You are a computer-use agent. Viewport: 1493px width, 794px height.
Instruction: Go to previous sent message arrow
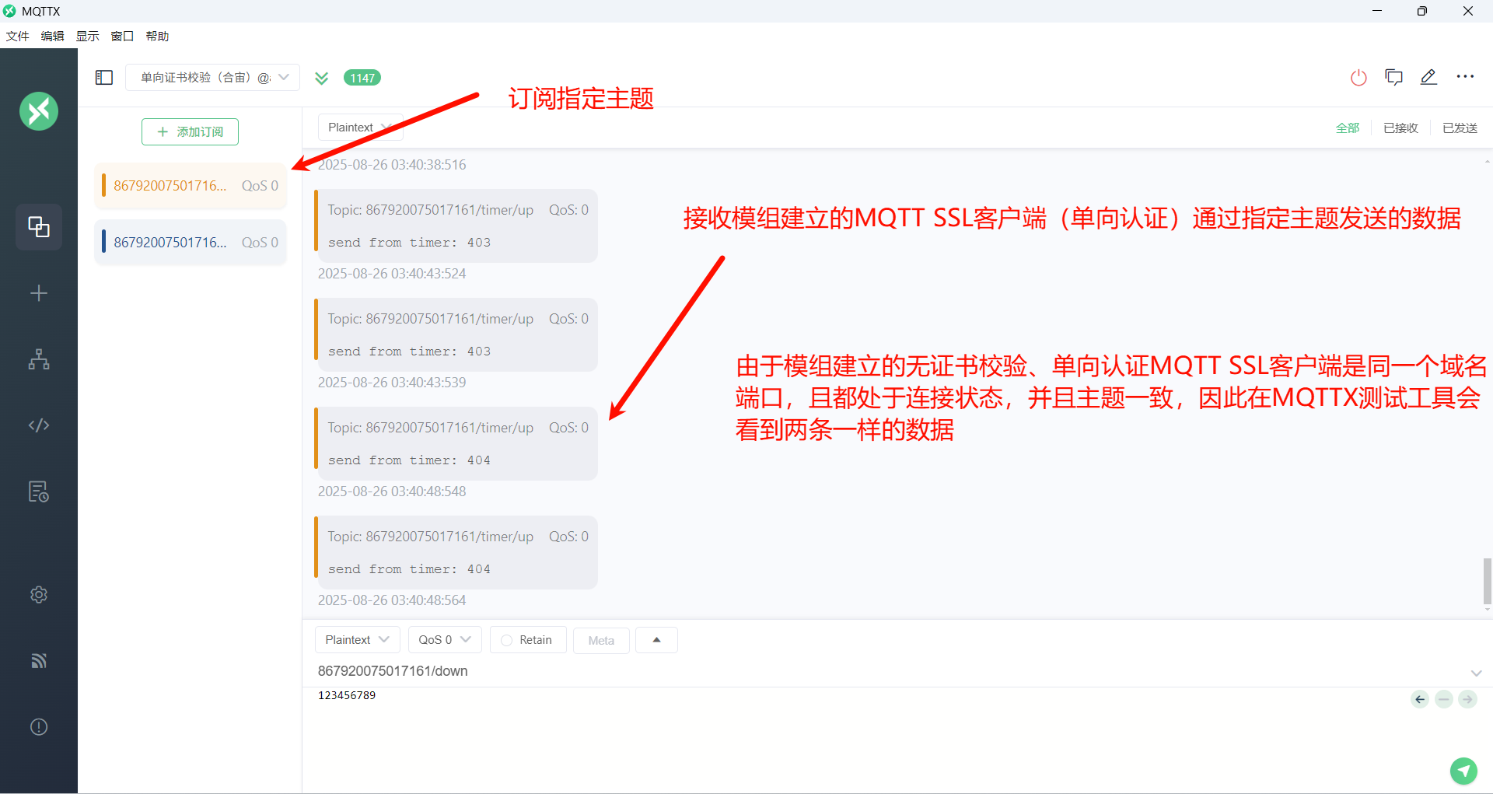point(1420,699)
